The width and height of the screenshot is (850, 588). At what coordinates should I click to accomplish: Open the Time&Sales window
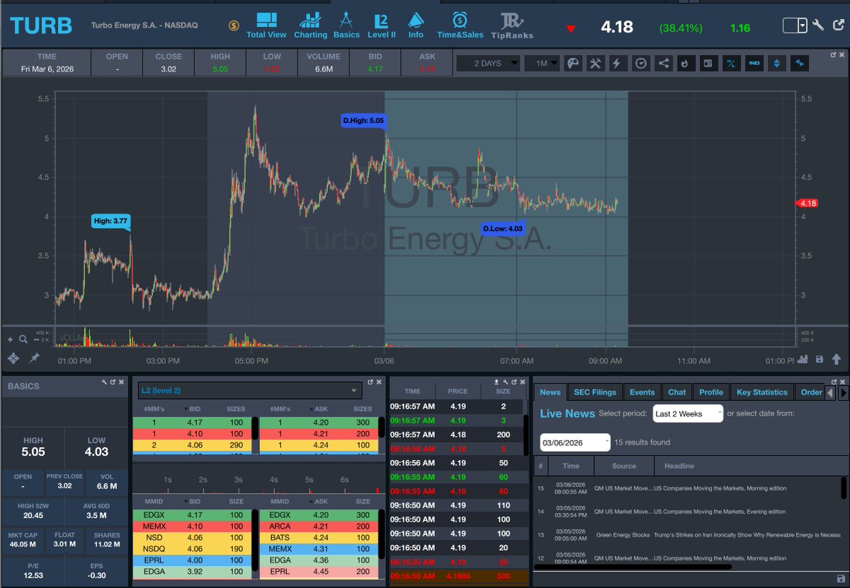pyautogui.click(x=460, y=25)
